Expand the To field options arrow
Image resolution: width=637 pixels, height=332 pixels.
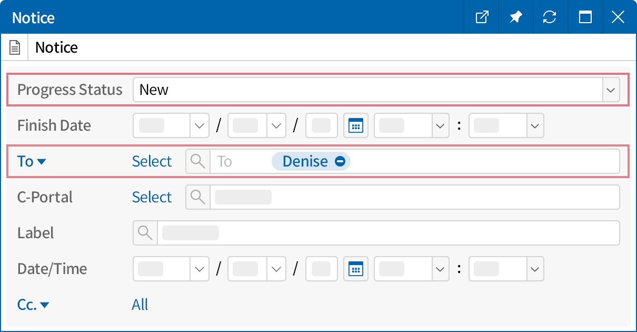point(42,161)
